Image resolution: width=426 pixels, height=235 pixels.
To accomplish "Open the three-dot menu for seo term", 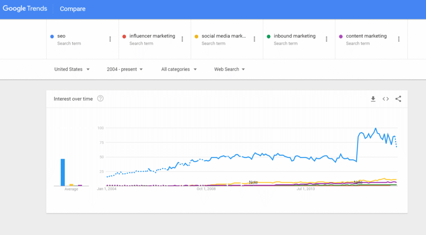I will [x=110, y=39].
